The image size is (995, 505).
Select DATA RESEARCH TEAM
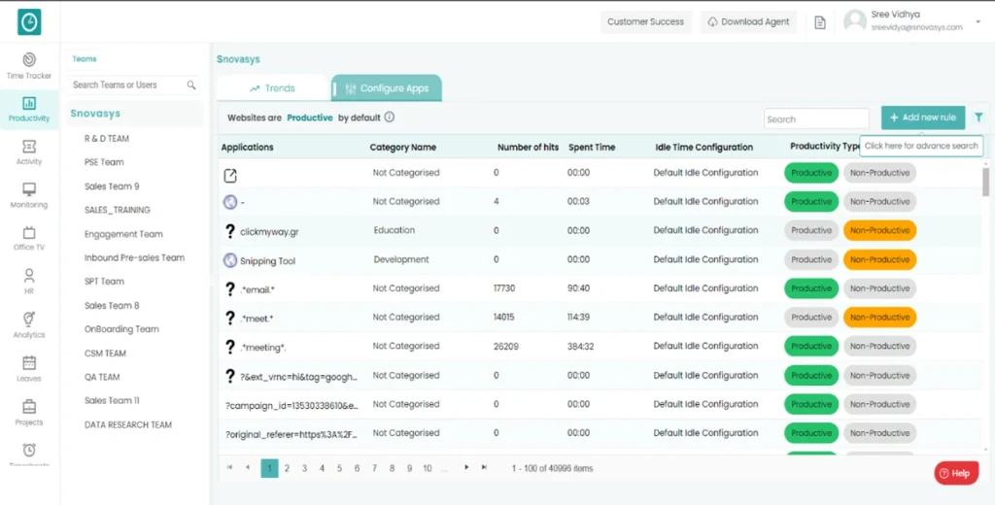[128, 425]
